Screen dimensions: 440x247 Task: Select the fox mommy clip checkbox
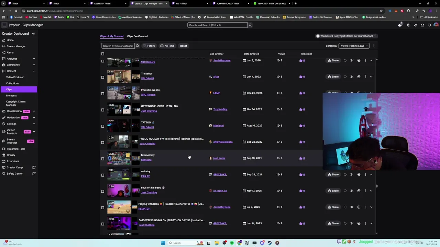[102, 158]
